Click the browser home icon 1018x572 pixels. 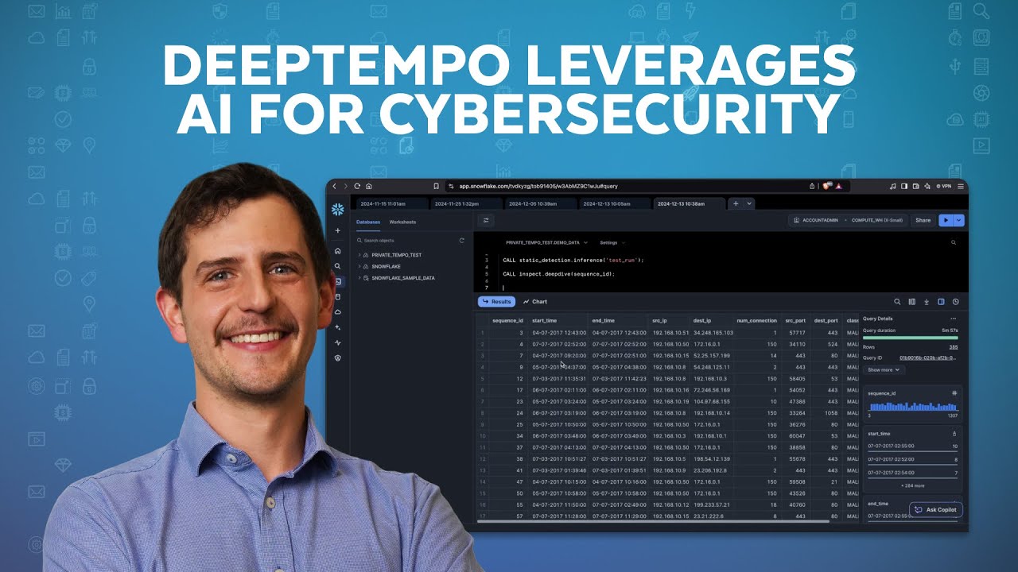(368, 186)
